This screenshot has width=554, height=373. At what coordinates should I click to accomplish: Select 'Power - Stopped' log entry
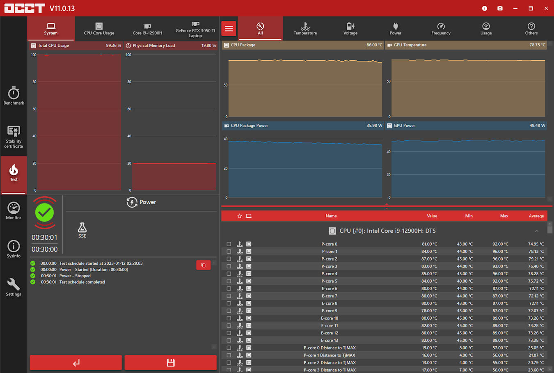(x=75, y=276)
